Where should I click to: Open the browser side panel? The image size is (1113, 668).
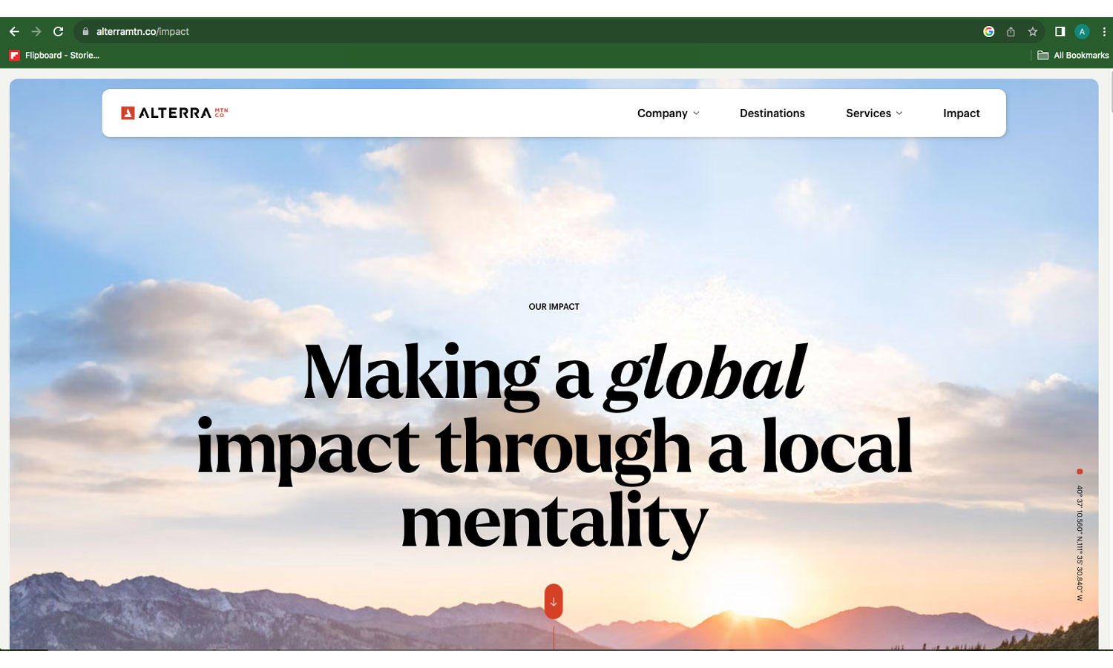tap(1060, 32)
